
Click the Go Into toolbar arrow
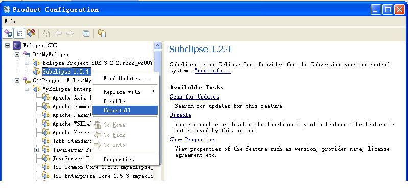pyautogui.click(x=70, y=33)
